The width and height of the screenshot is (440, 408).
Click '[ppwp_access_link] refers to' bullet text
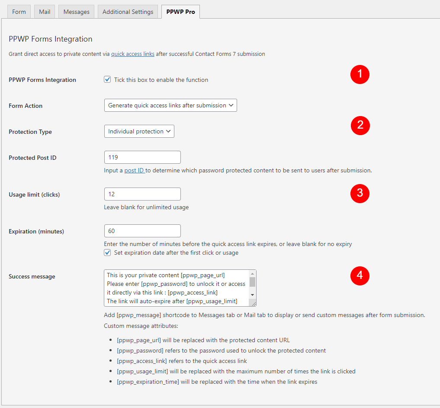click(x=182, y=361)
